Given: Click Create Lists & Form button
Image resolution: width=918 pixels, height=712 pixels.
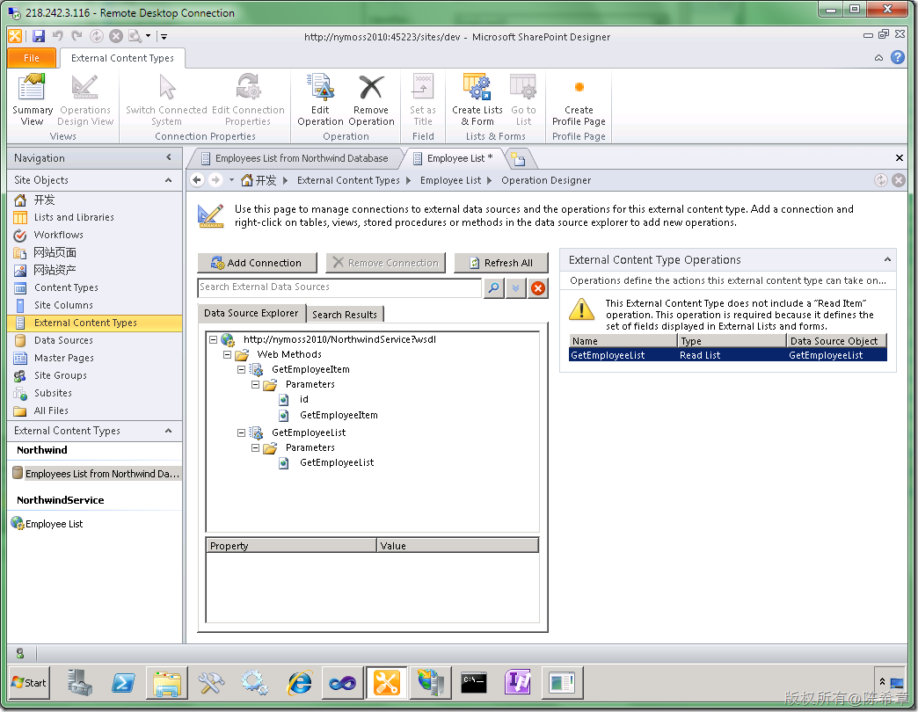Looking at the screenshot, I should 477,99.
